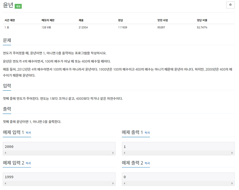Click the 128 MB memory value

(x=46, y=27)
